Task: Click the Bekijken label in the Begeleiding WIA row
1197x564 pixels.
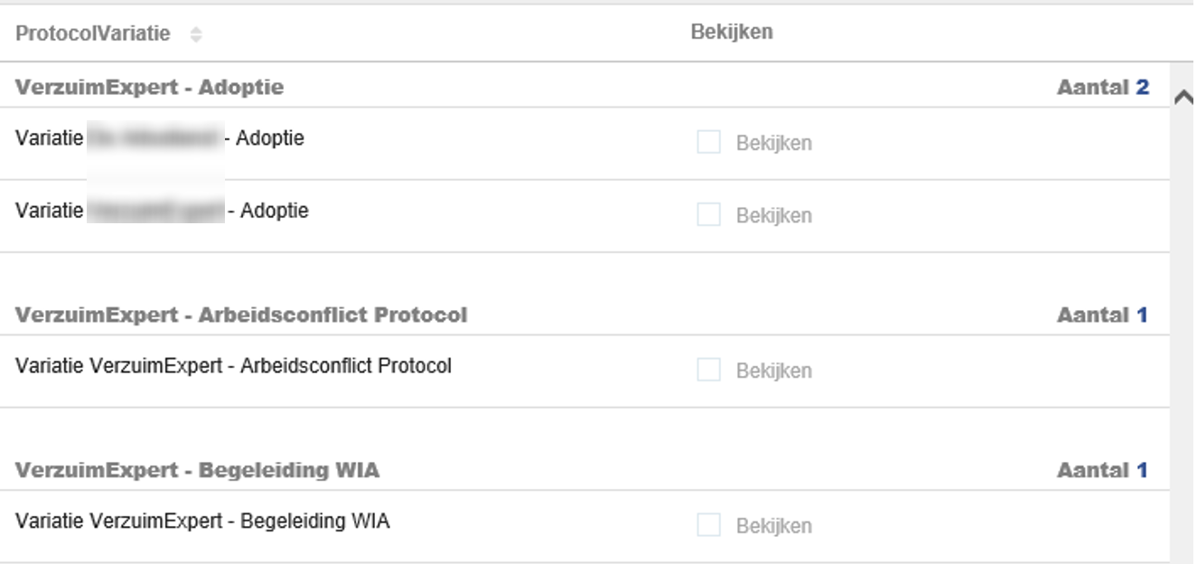Action: 773,526
